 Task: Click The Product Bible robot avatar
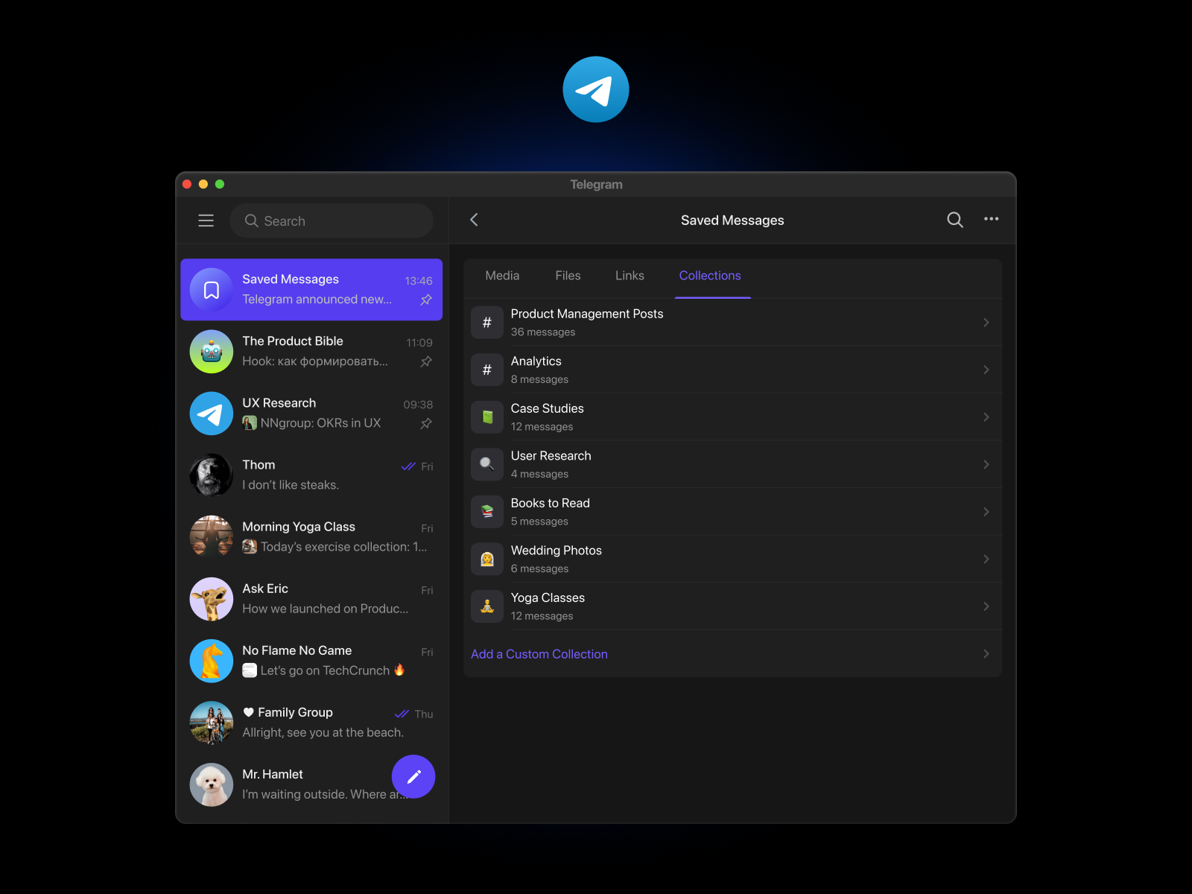click(212, 352)
